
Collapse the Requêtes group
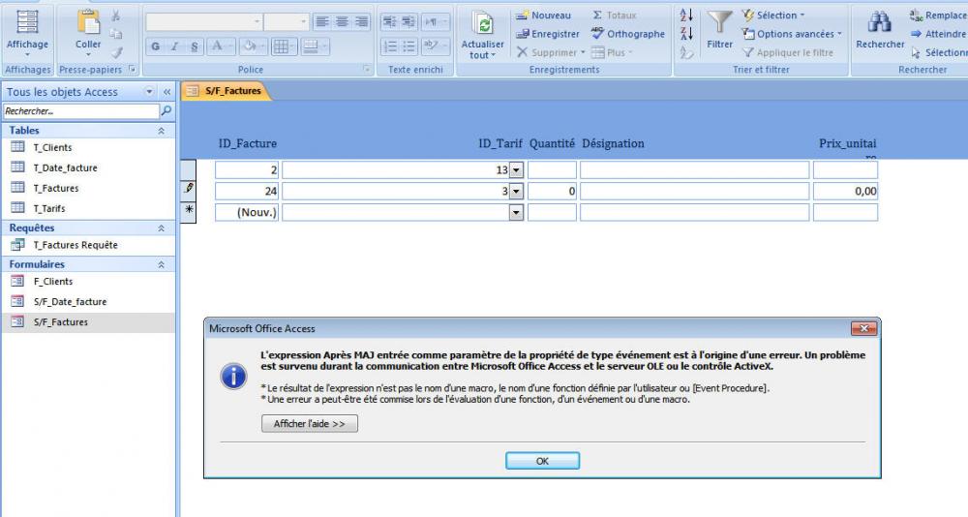(161, 228)
